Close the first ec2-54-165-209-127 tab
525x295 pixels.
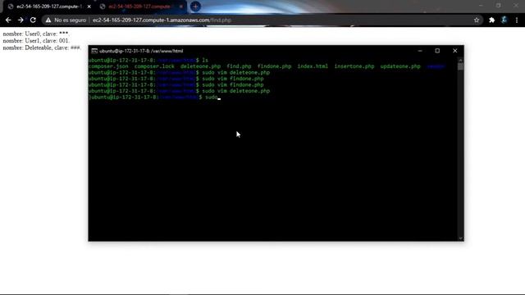point(89,7)
